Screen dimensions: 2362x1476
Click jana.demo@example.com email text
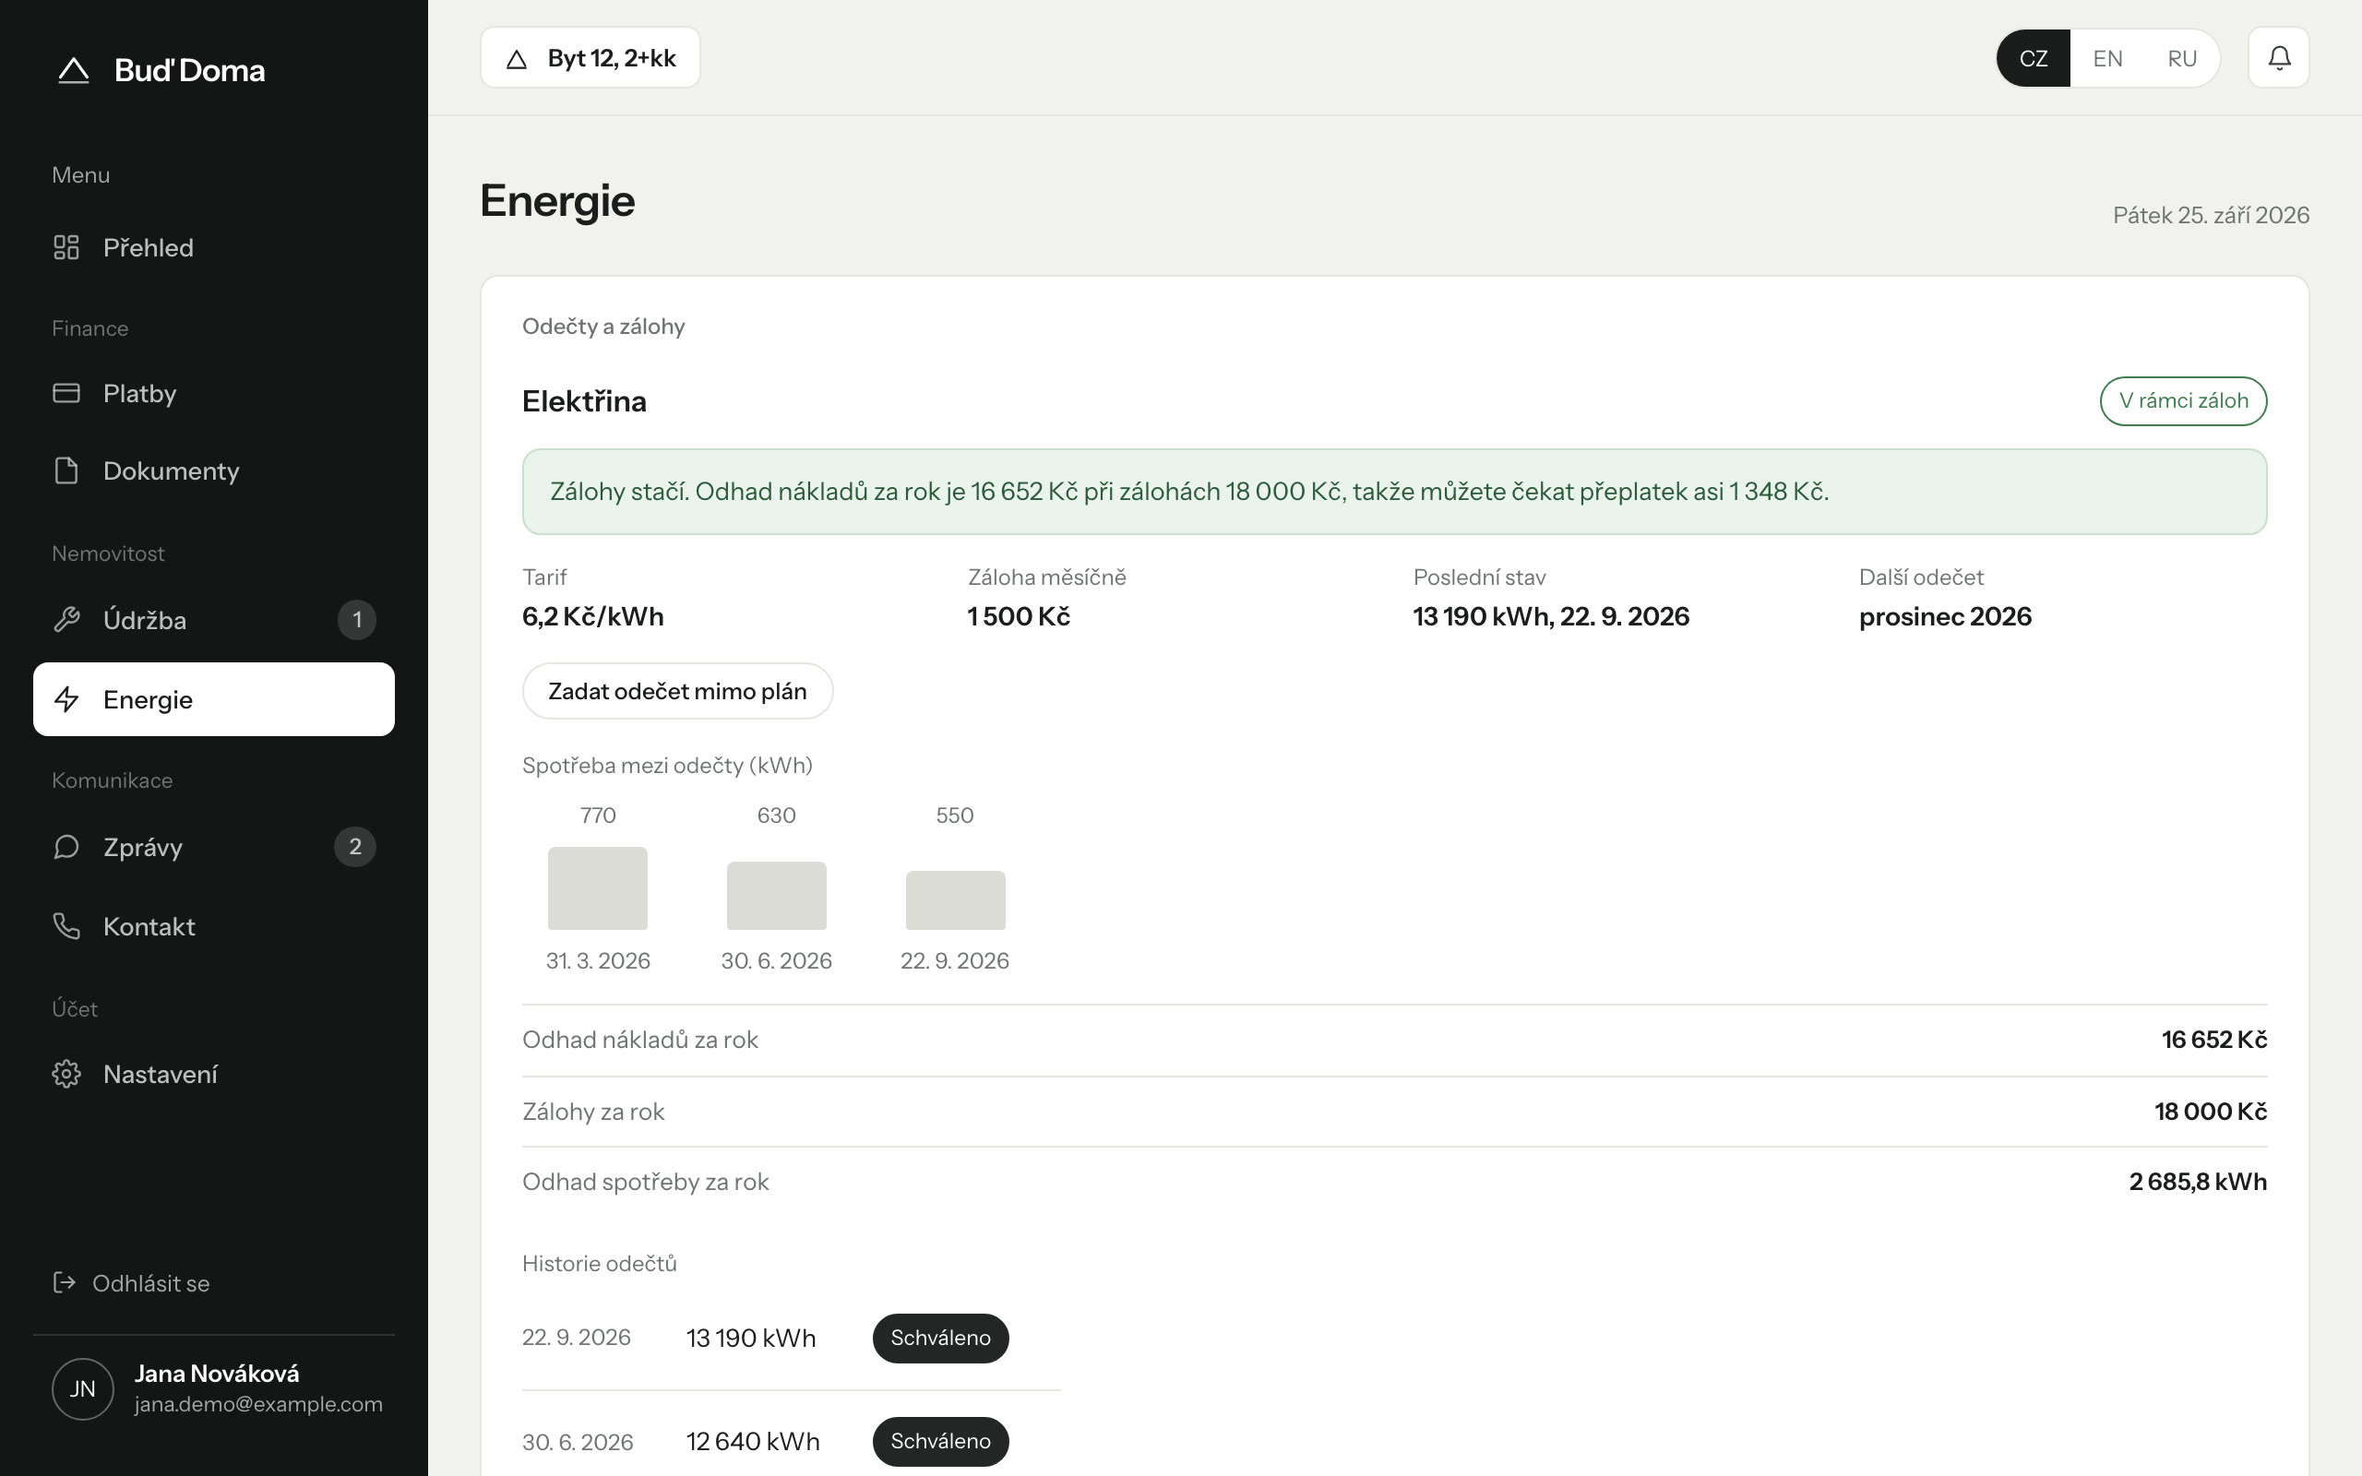258,1404
